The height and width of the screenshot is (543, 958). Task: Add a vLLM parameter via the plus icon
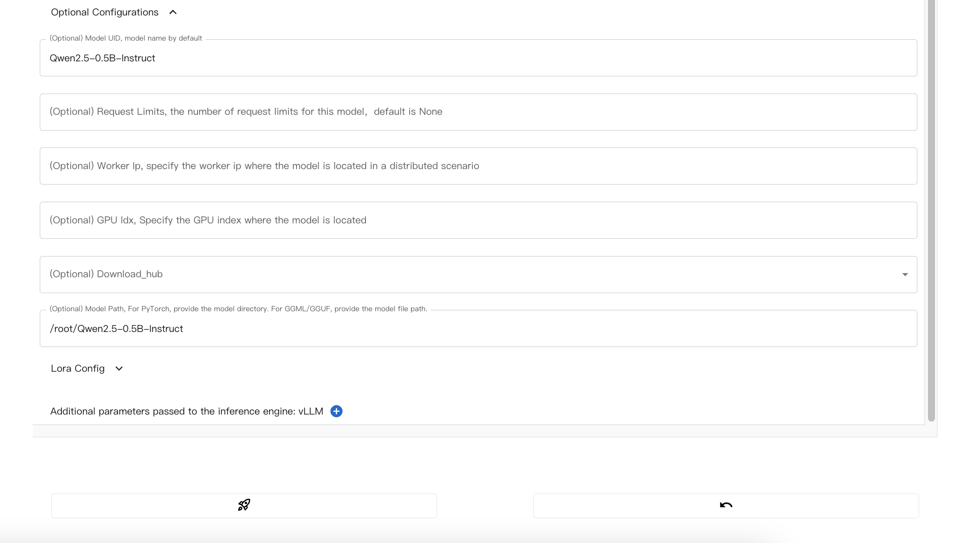coord(336,411)
